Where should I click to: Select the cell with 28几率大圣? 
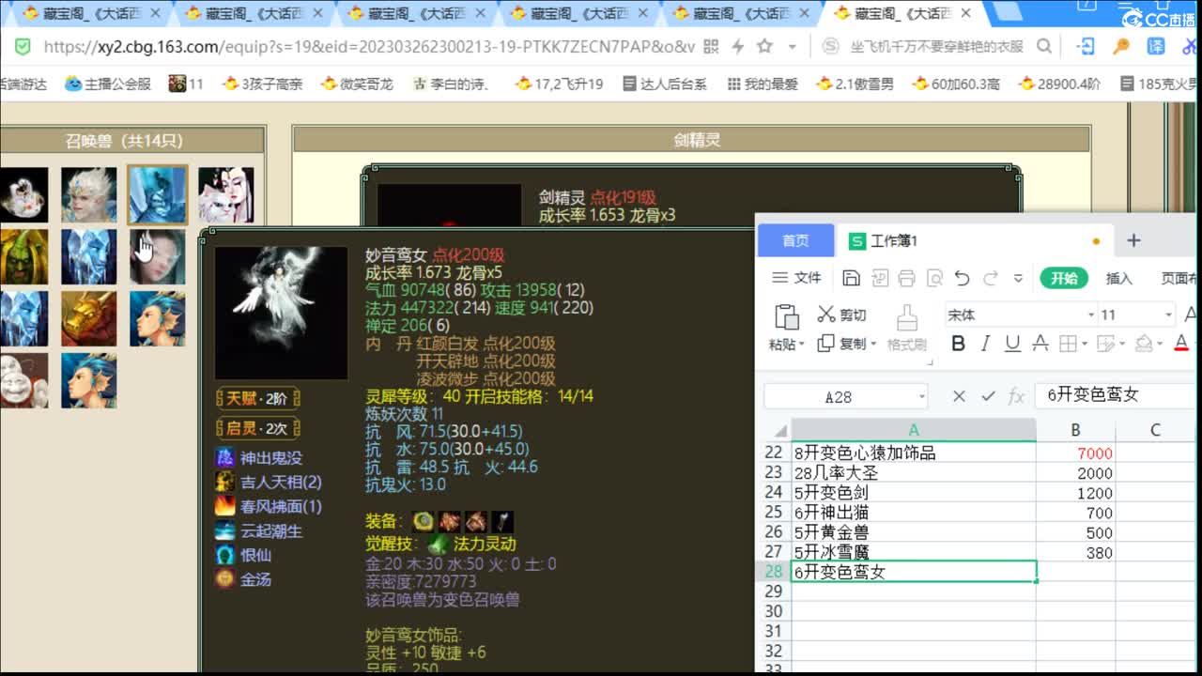coord(914,472)
